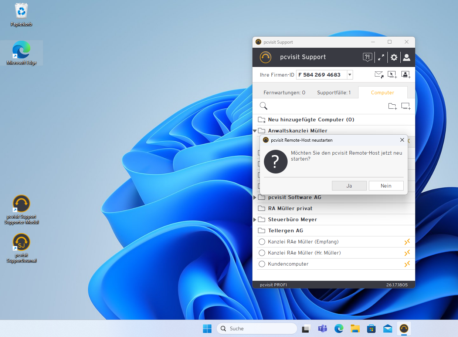Image resolution: width=458 pixels, height=337 pixels.
Task: Open the user account profile icon
Action: click(407, 57)
